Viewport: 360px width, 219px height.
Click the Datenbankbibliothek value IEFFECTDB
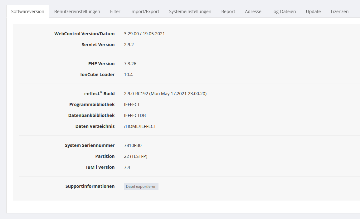tap(135, 115)
